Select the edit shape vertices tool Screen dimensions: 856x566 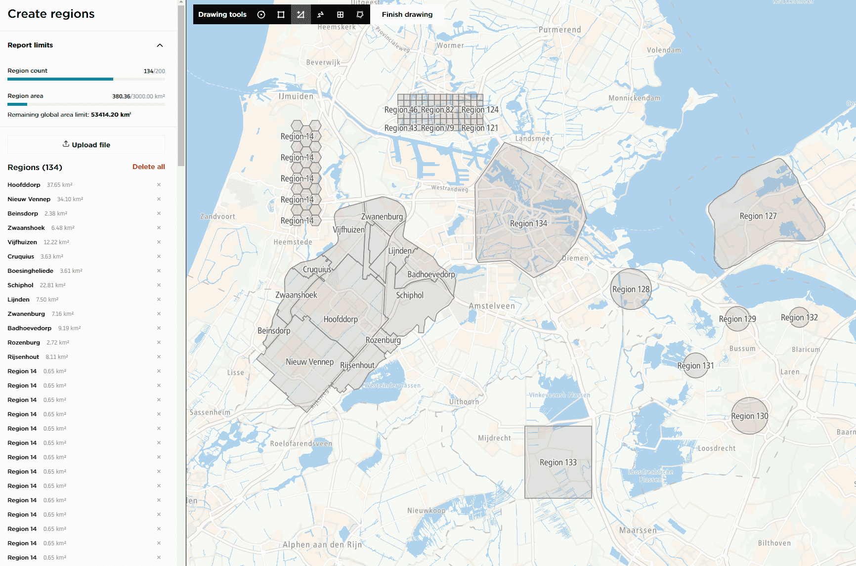tap(360, 15)
